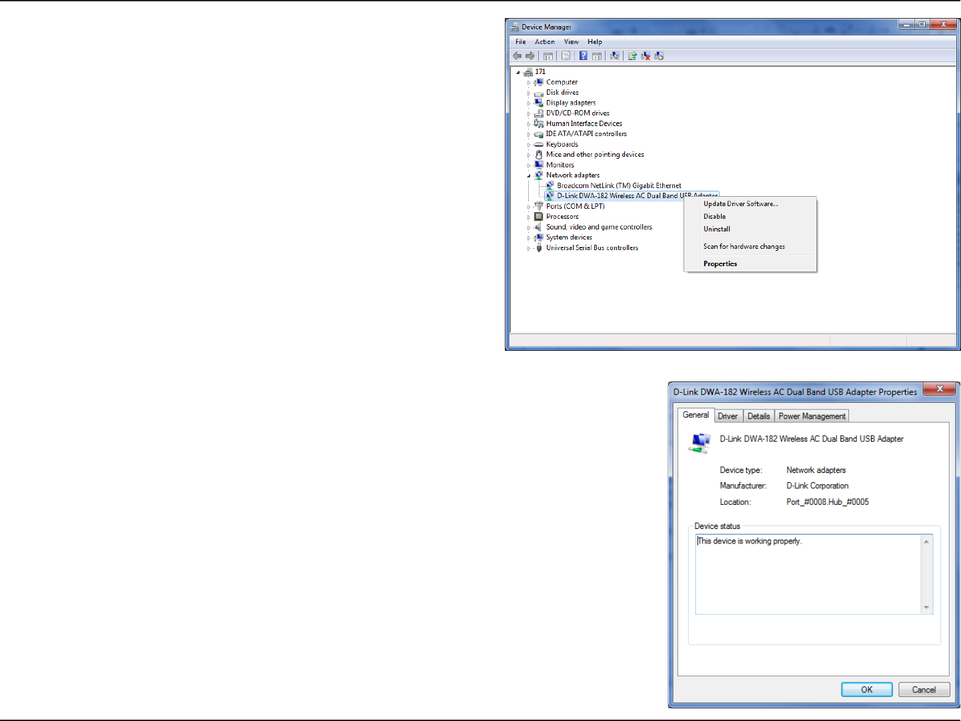961x721 pixels.
Task: Click the IDE ATA/ATAPI controllers category icon
Action: (539, 134)
